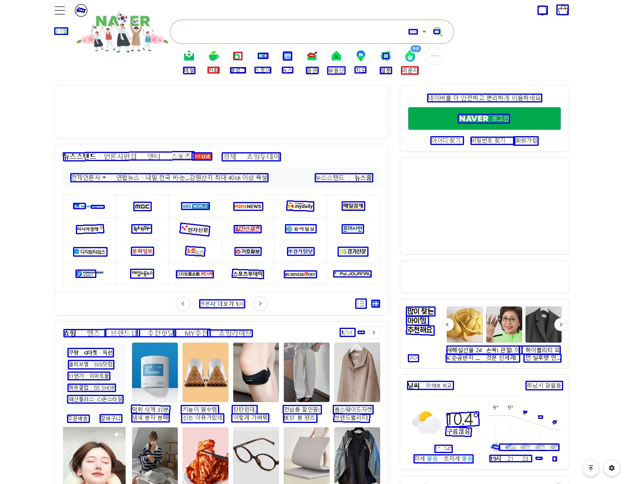629x484 pixels.
Task: Open the 카페 shortcut icon
Action: click(x=214, y=56)
